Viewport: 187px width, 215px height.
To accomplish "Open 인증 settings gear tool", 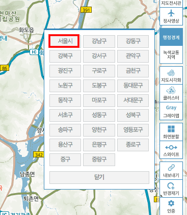I will 171,206.
